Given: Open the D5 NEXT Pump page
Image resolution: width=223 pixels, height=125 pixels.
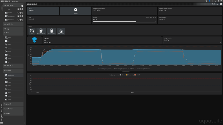Looking at the screenshot, I should tap(13, 38).
